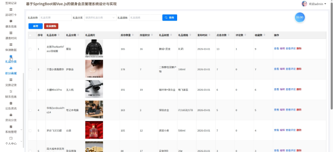Click 删除 for 华硕ZenBookPro14 row
333x152 pixels.
(x=299, y=110)
